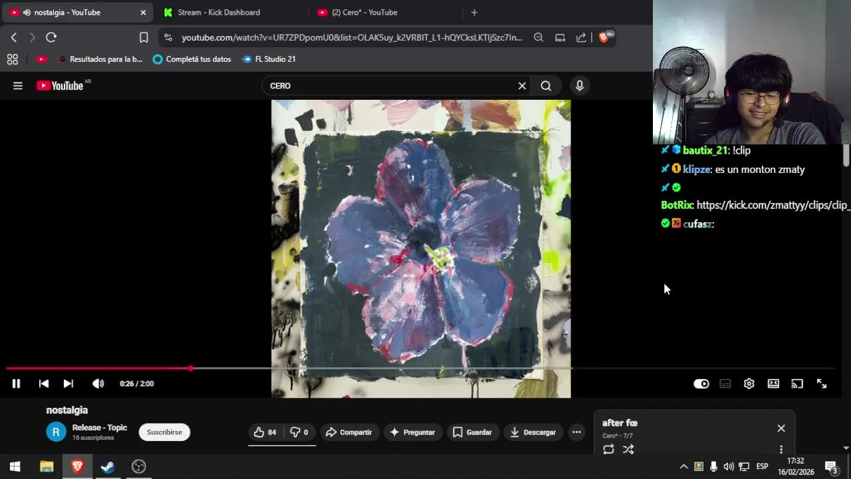851x479 pixels.
Task: Open a new browser tab
Action: coord(474,13)
